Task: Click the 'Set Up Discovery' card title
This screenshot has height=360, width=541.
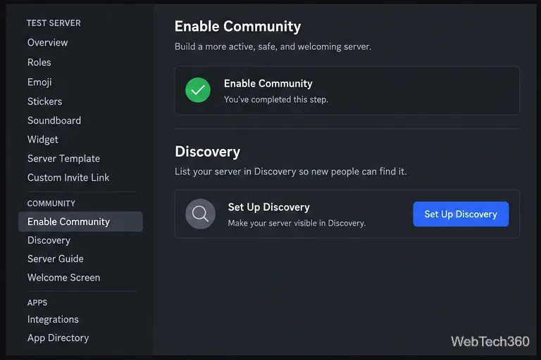Action: [269, 207]
